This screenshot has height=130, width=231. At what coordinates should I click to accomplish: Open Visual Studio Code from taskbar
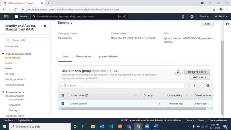point(111,126)
